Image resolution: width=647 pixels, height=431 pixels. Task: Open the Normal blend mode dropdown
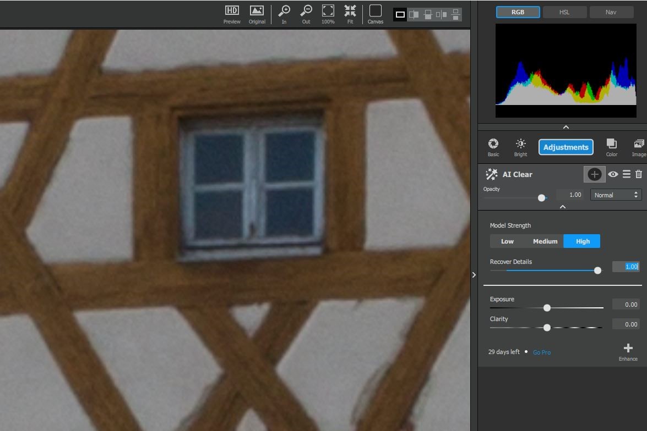(616, 195)
